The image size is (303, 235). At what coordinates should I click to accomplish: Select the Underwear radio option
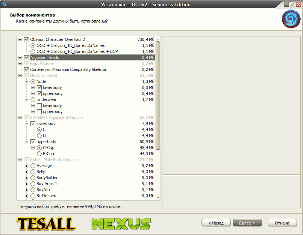33,99
